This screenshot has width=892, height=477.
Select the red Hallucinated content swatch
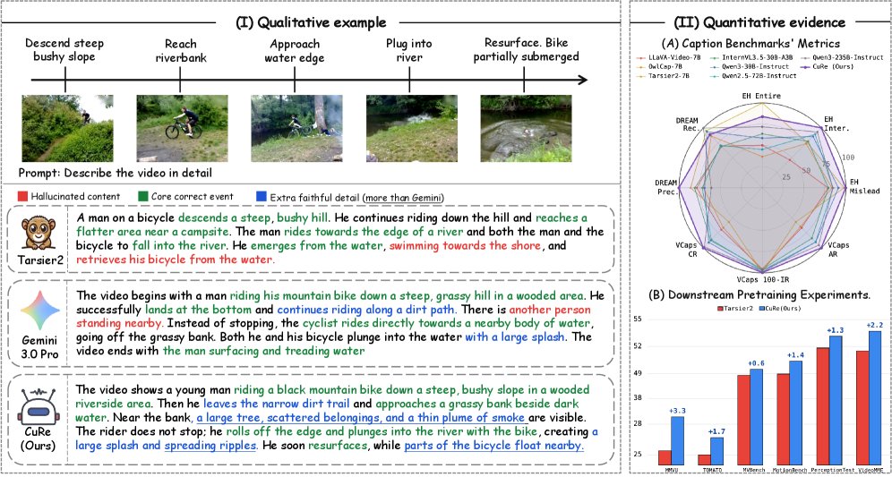[x=23, y=197]
